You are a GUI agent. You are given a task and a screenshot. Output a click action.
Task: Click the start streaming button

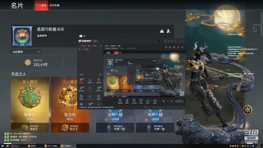pos(179,101)
